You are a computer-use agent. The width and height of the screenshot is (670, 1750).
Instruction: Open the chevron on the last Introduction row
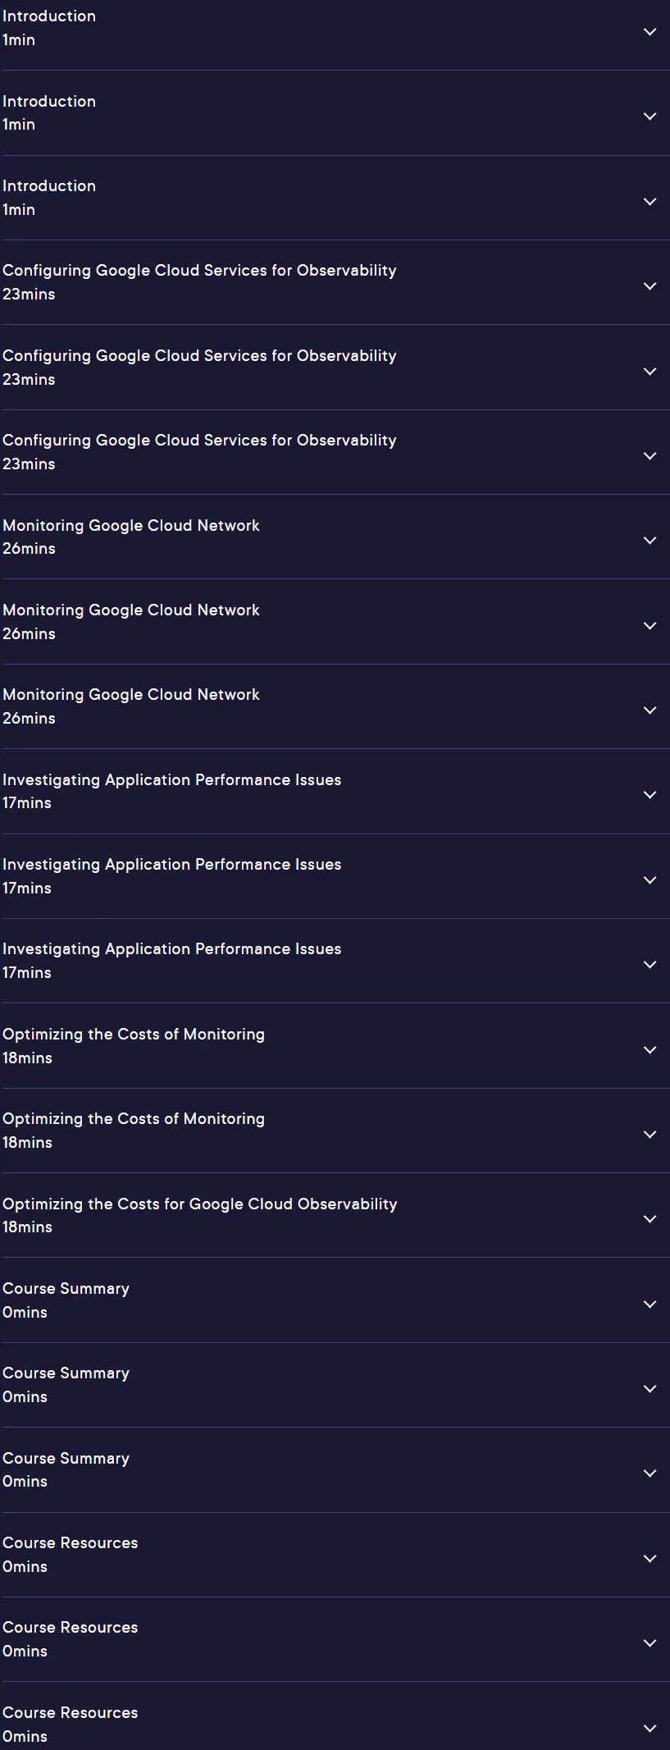(649, 202)
